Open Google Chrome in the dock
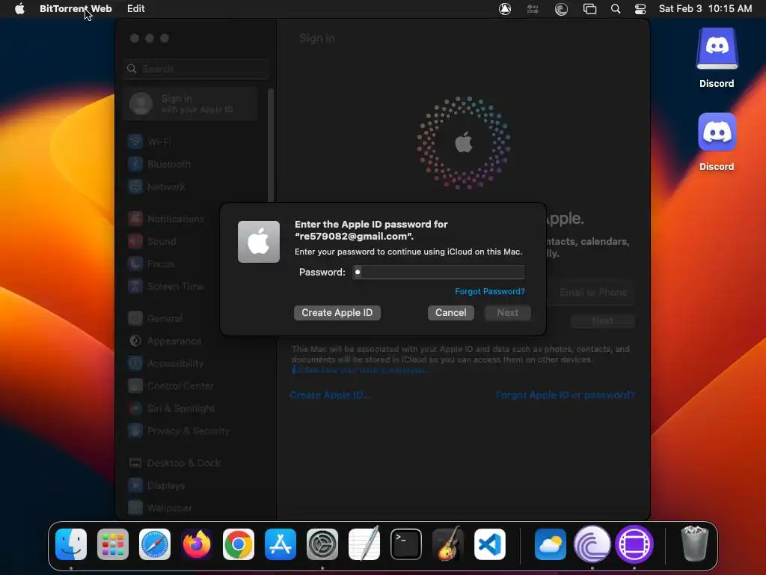 point(239,544)
